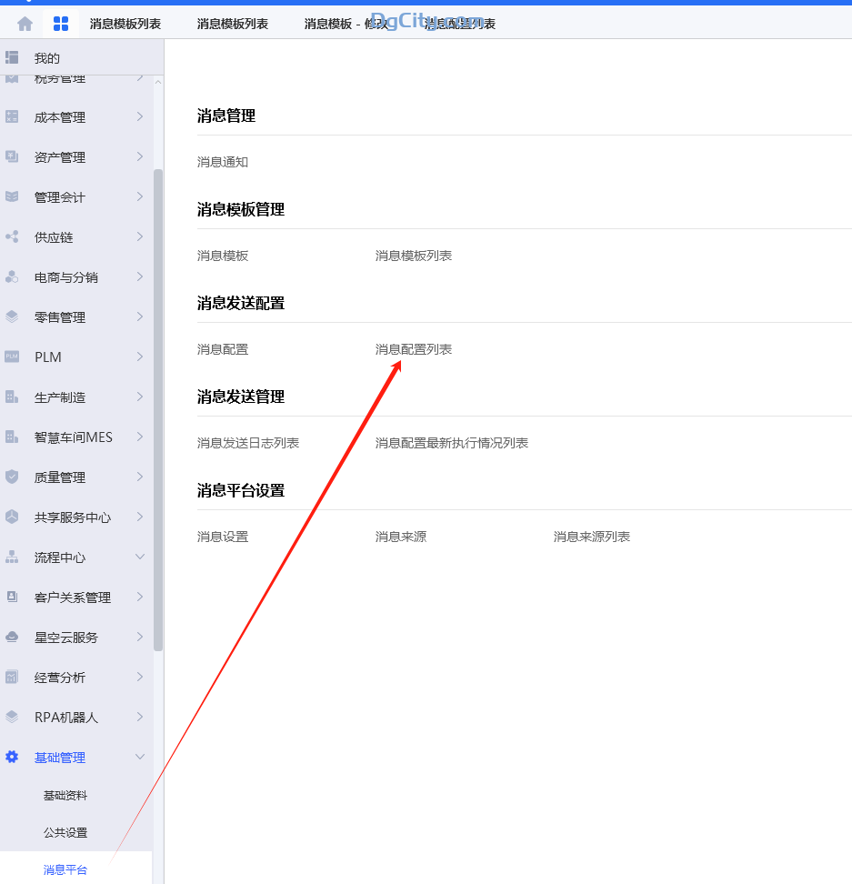Image resolution: width=852 pixels, height=884 pixels.
Task: Open the blue app grid icon beside home
Action: pyautogui.click(x=60, y=23)
